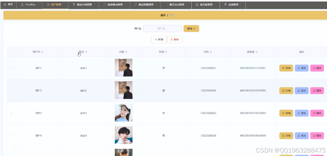
Task: Open the avatar thumbnail of 用户3
Action: (x=124, y=113)
